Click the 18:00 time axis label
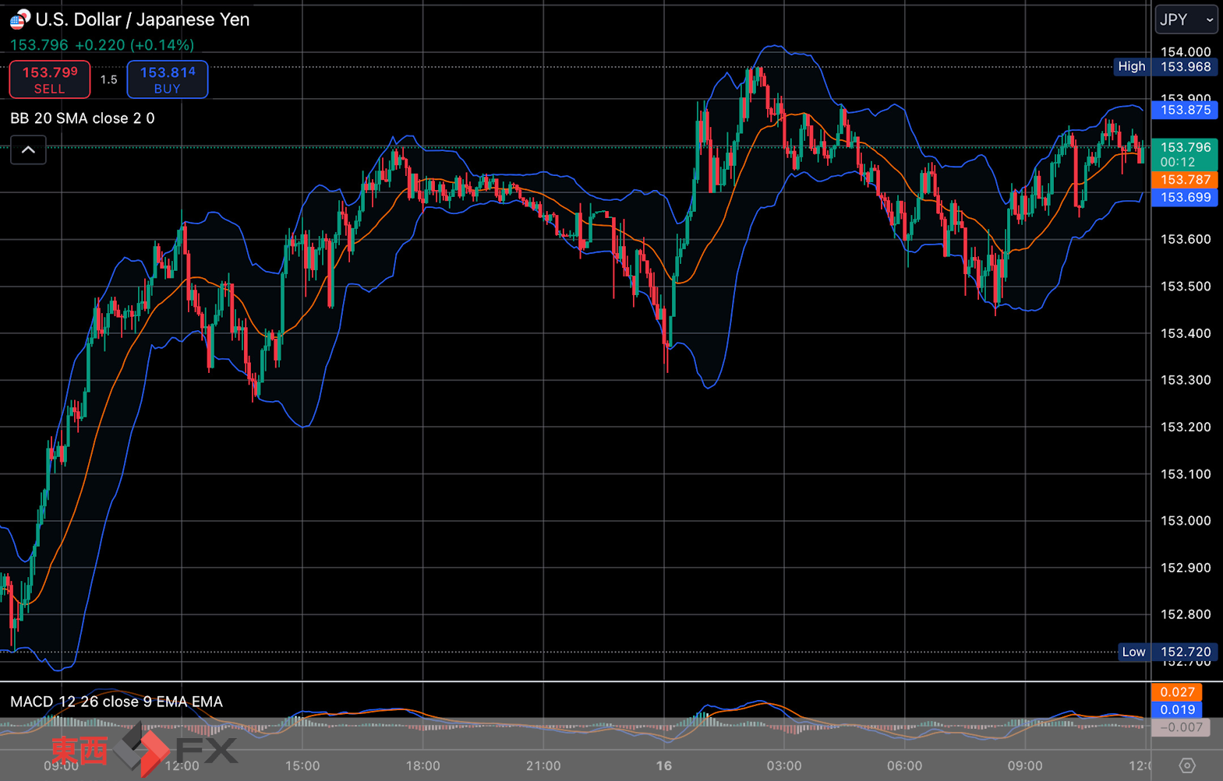 [x=422, y=765]
